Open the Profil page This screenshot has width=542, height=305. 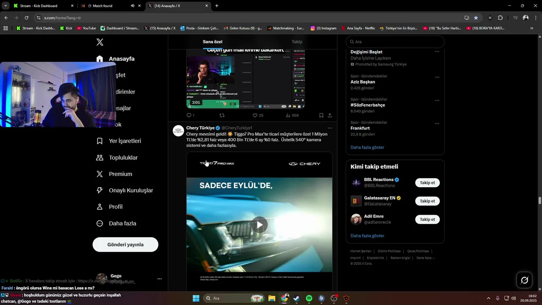(110, 207)
